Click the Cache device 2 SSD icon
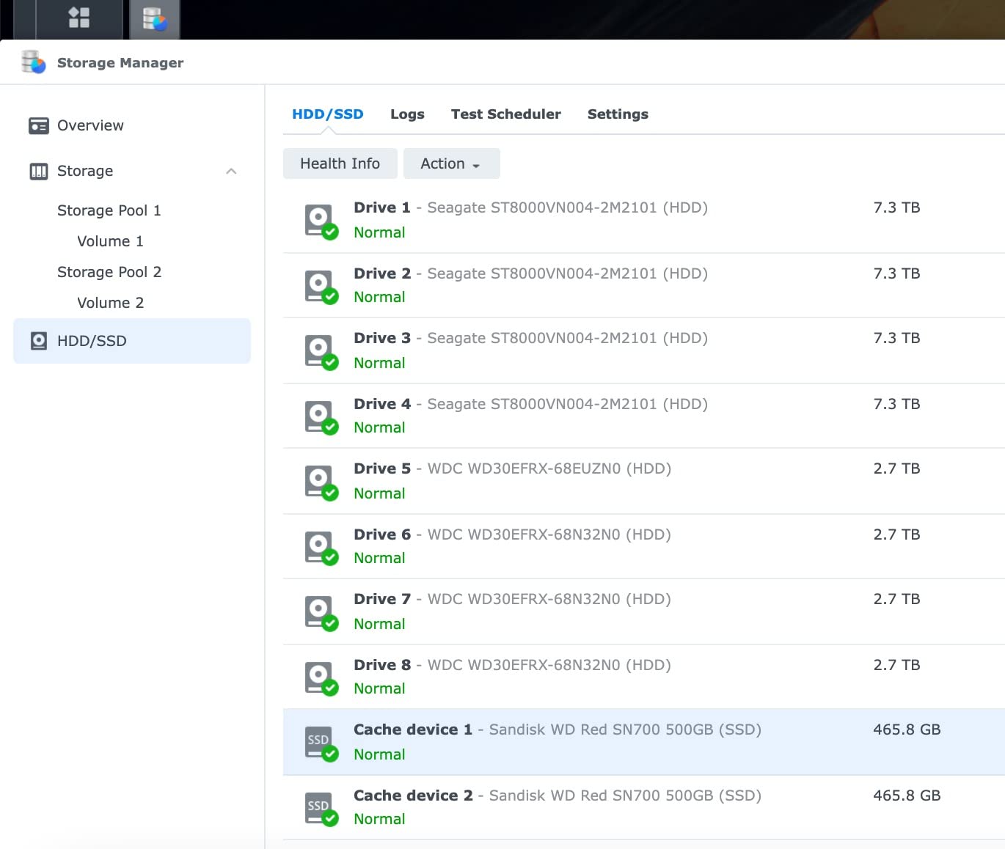 coord(321,808)
